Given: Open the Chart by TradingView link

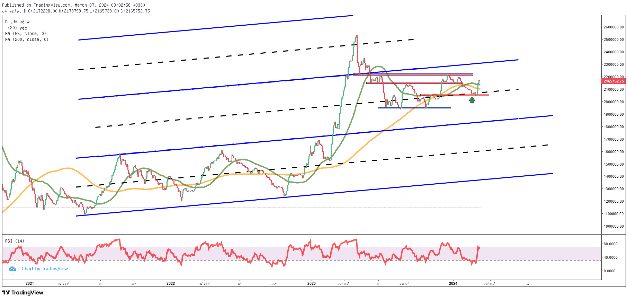Looking at the screenshot, I should [45, 269].
